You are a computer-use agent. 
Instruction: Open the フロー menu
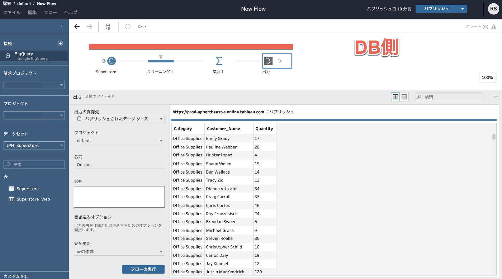51,12
